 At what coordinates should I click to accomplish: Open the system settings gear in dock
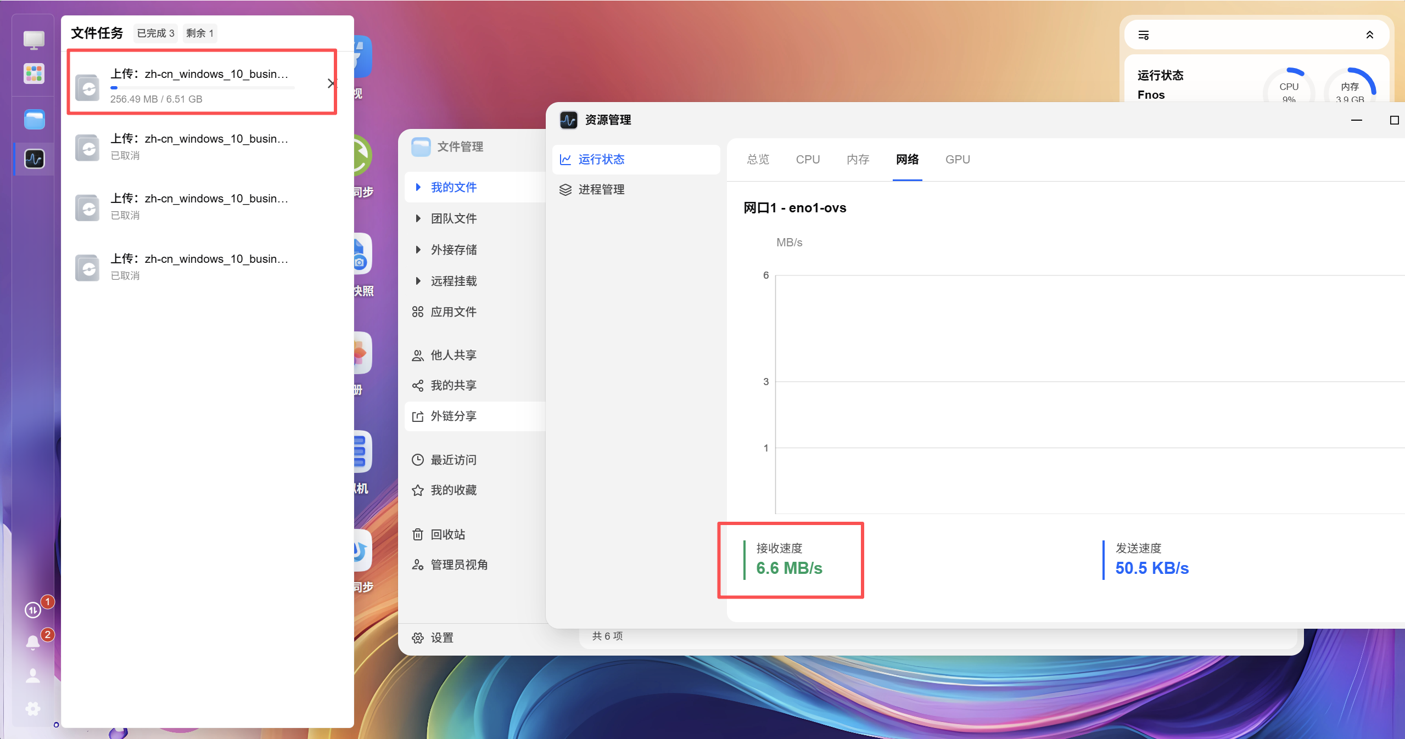coord(33,708)
